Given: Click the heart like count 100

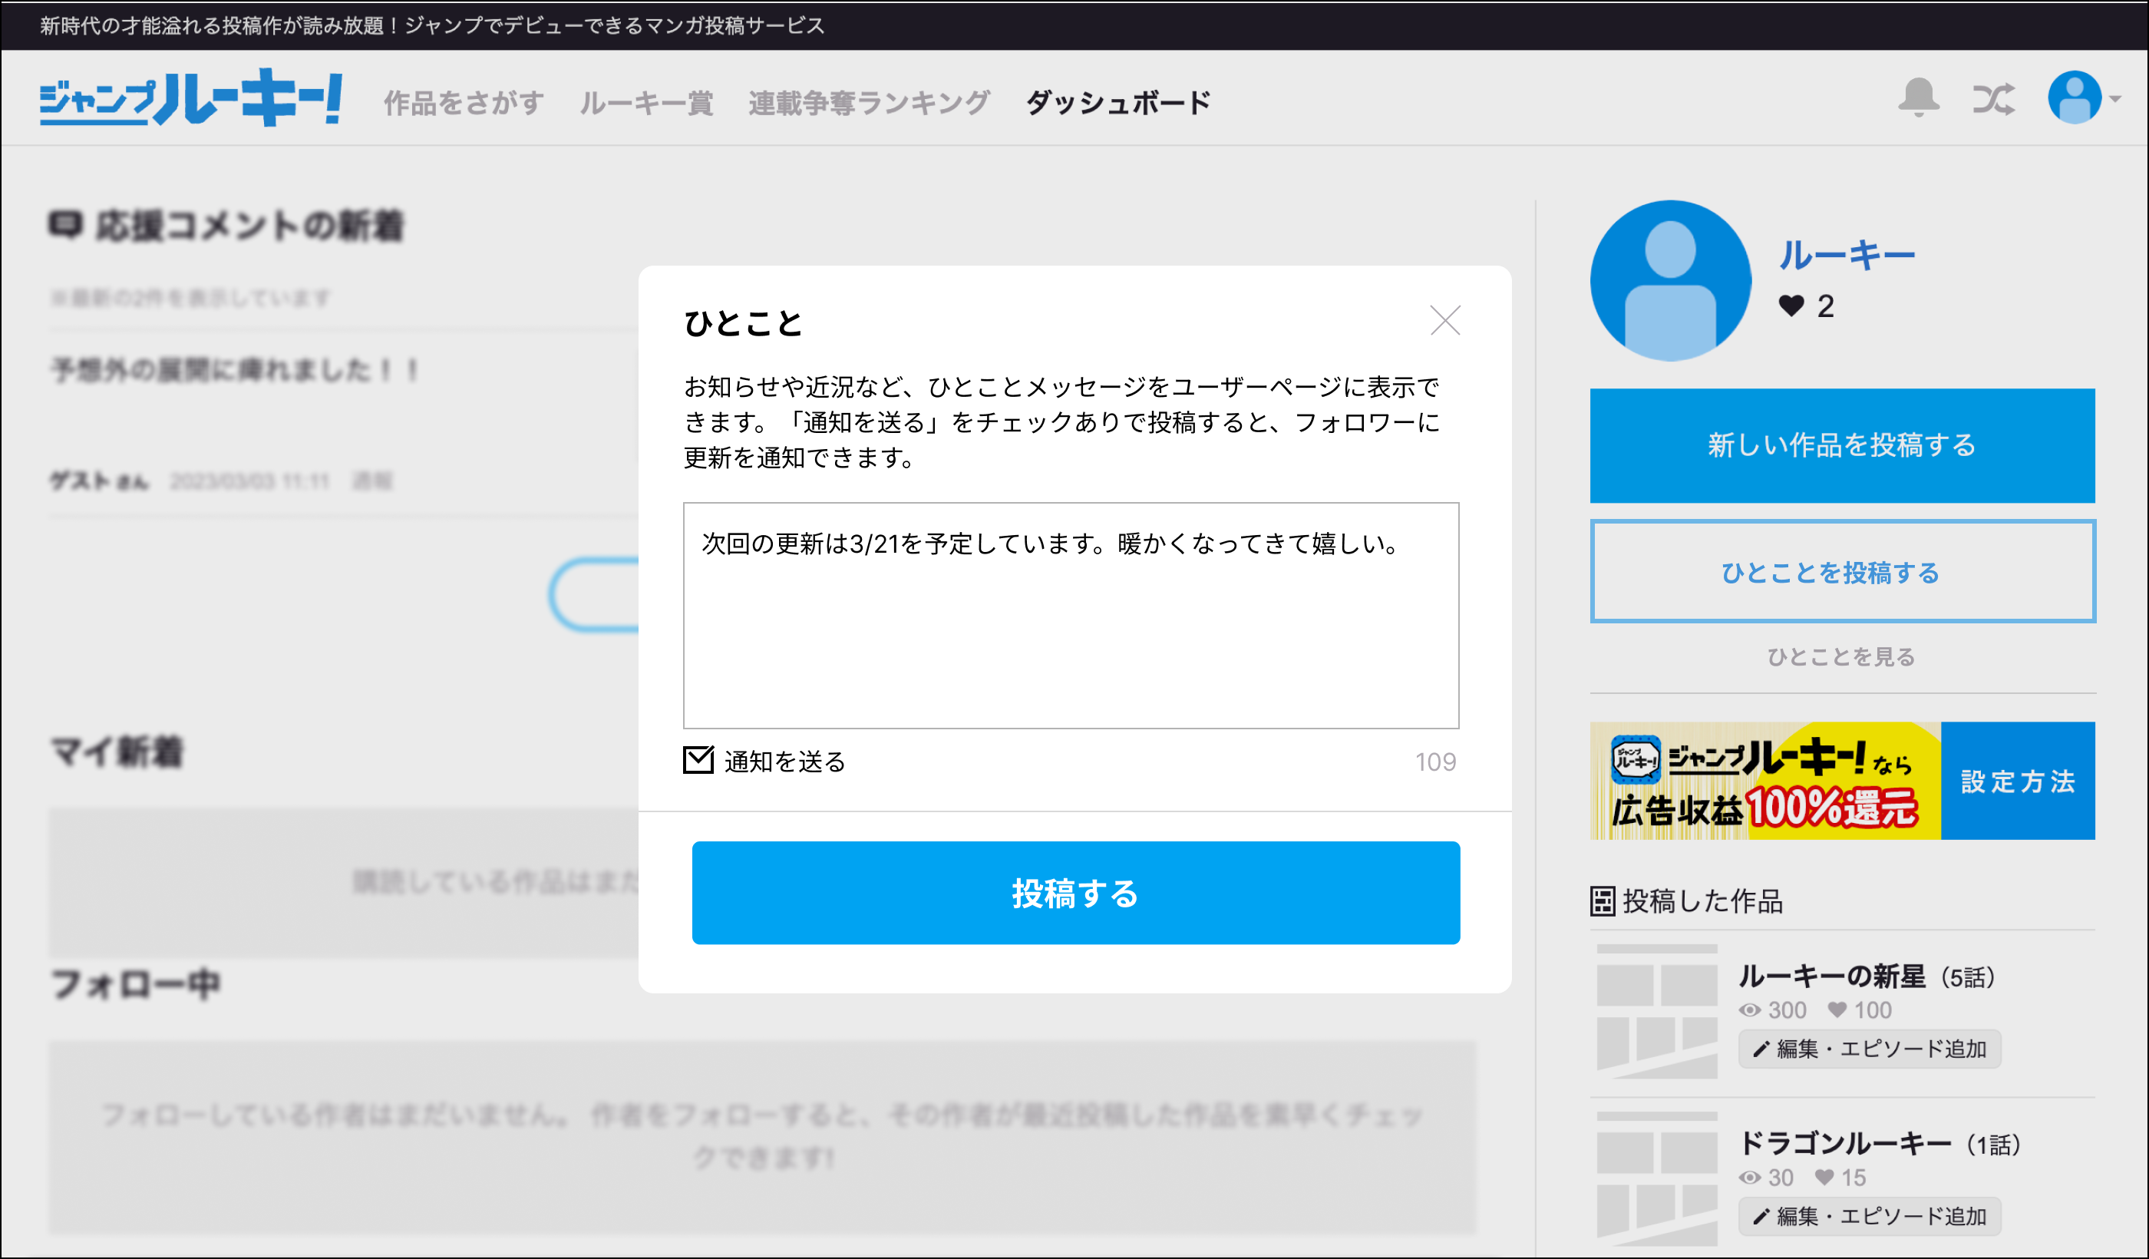Looking at the screenshot, I should point(1860,1010).
